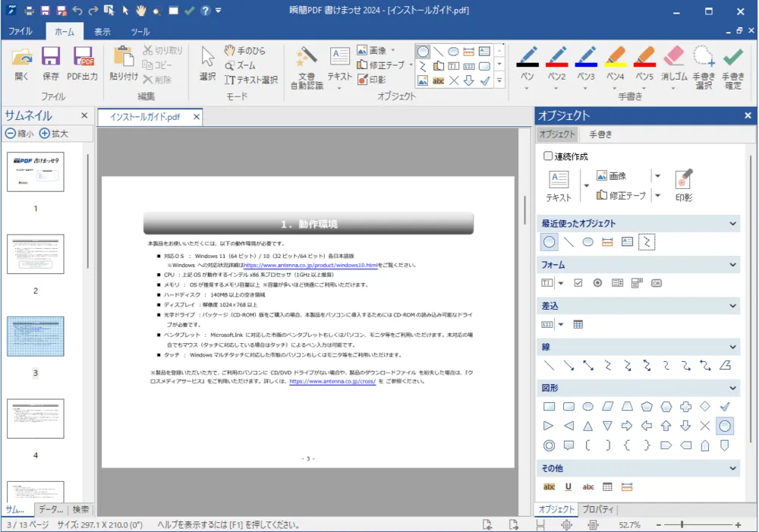This screenshot has height=532, width=759.
Task: Insert radio button form field from フォーム
Action: [x=597, y=283]
